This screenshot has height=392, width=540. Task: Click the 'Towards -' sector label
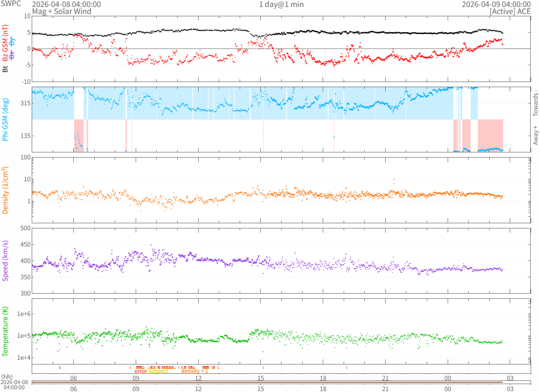click(535, 103)
